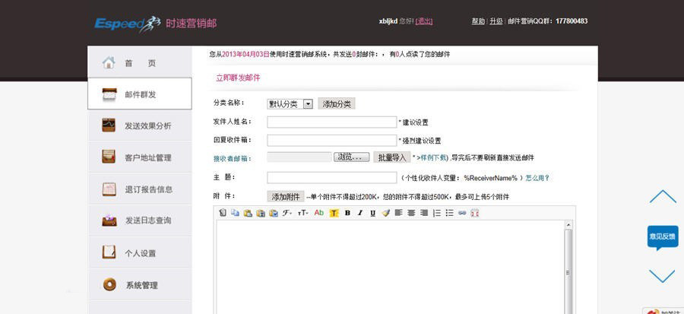Click the 发件人姓名 input field
The height and width of the screenshot is (314, 684).
coord(331,122)
